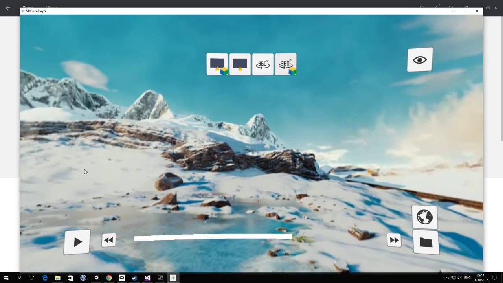Image resolution: width=503 pixels, height=283 pixels.
Task: Play the video
Action: click(77, 242)
